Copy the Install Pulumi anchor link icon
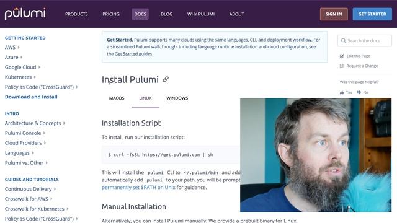 coord(166,79)
